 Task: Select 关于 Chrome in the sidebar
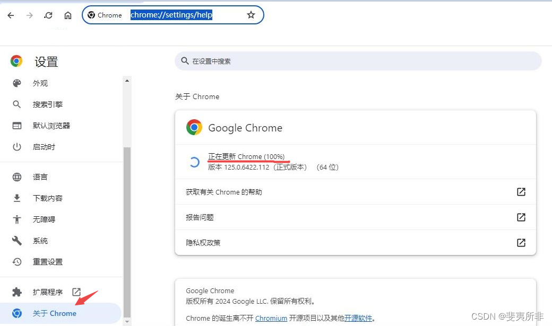click(x=61, y=313)
